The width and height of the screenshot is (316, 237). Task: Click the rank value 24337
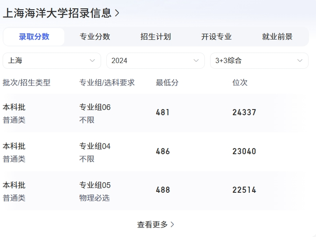244,112
